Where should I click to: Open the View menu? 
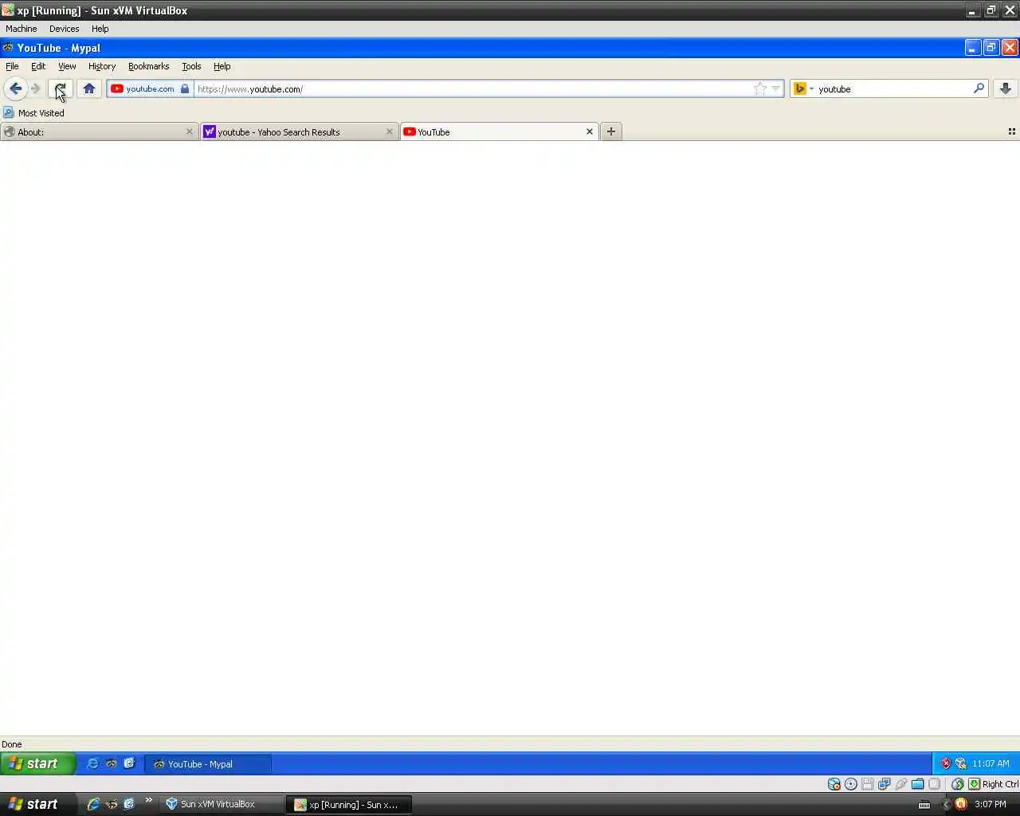67,66
